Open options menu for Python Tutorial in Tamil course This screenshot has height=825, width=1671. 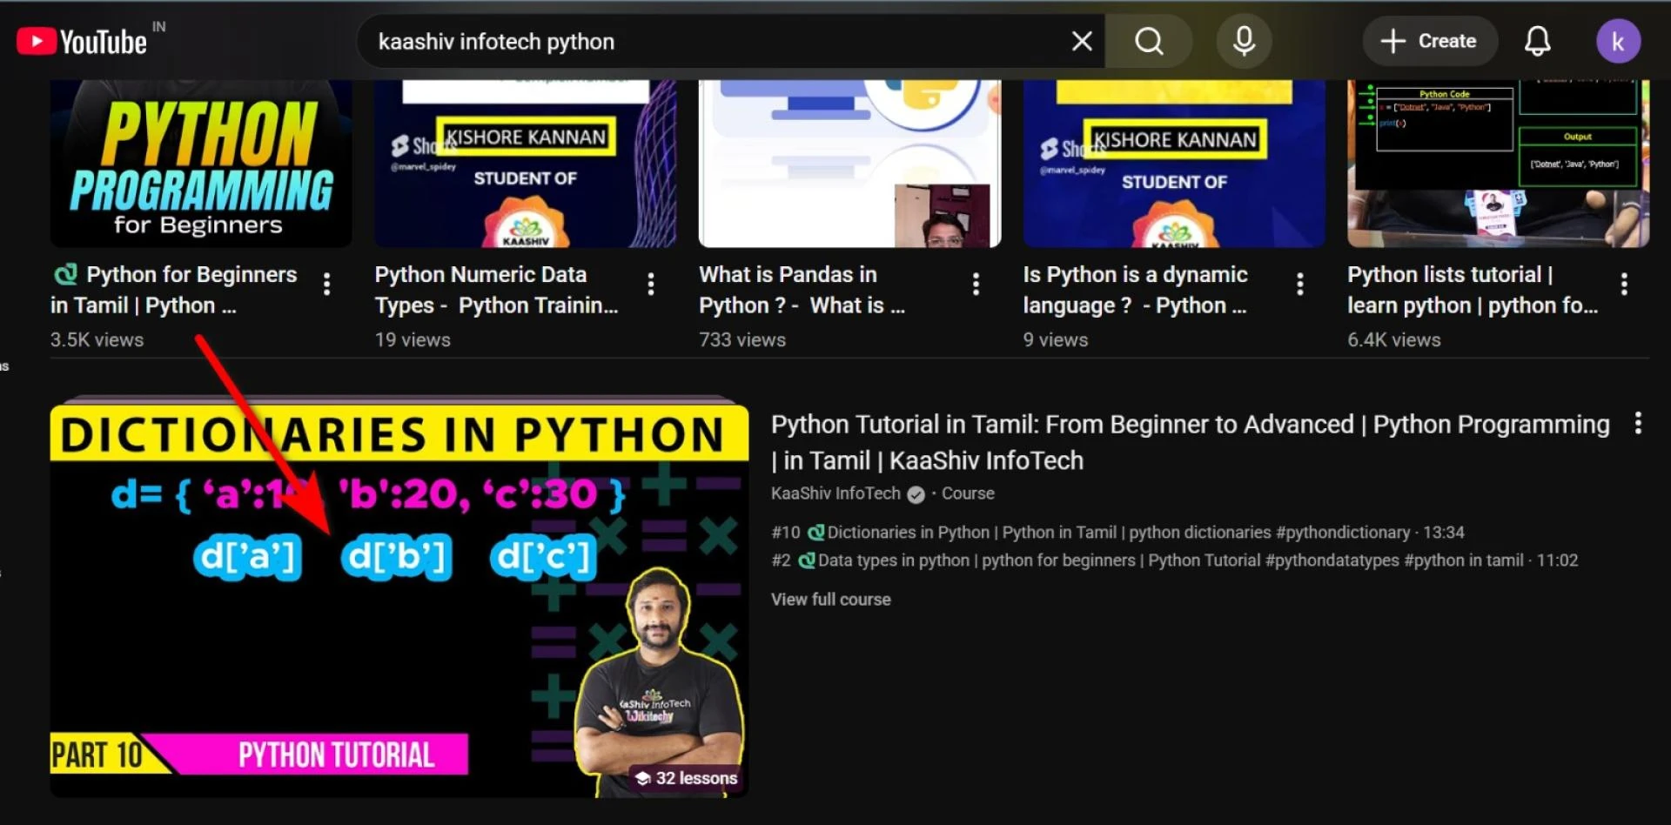(1638, 423)
